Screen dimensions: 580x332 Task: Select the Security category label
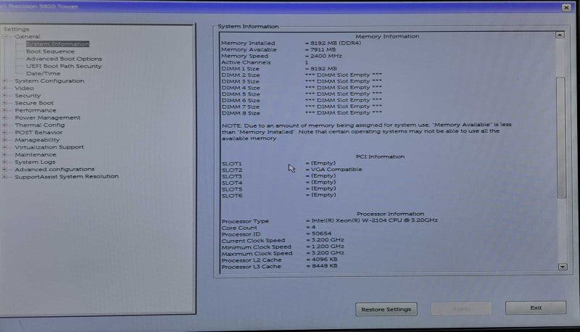coord(28,96)
